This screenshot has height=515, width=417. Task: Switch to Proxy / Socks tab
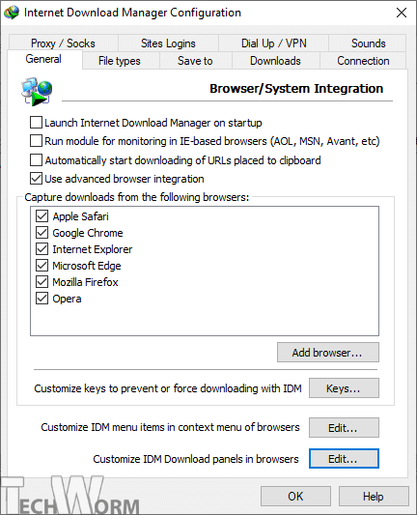click(63, 43)
